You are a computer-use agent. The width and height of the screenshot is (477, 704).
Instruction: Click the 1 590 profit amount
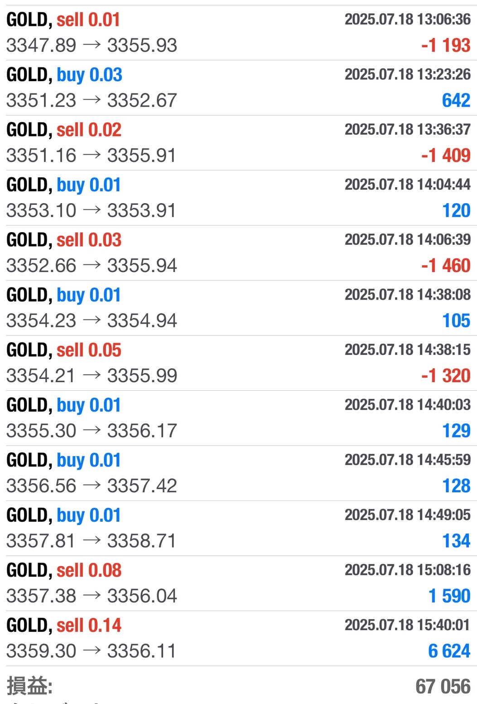[449, 596]
